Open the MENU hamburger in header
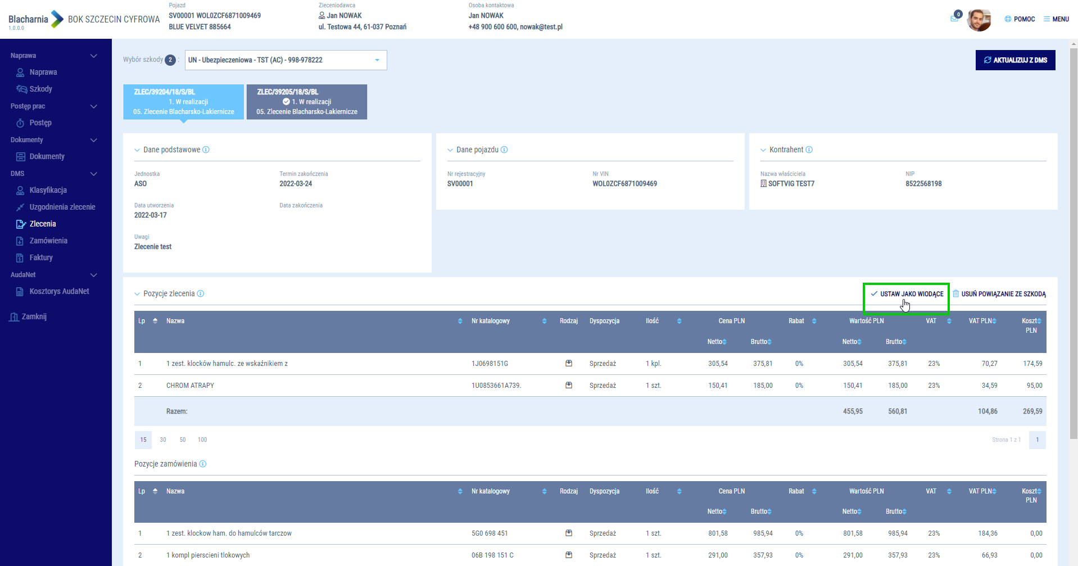 [x=1056, y=19]
